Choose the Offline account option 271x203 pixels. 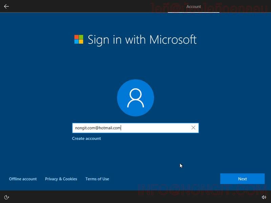coord(23,179)
